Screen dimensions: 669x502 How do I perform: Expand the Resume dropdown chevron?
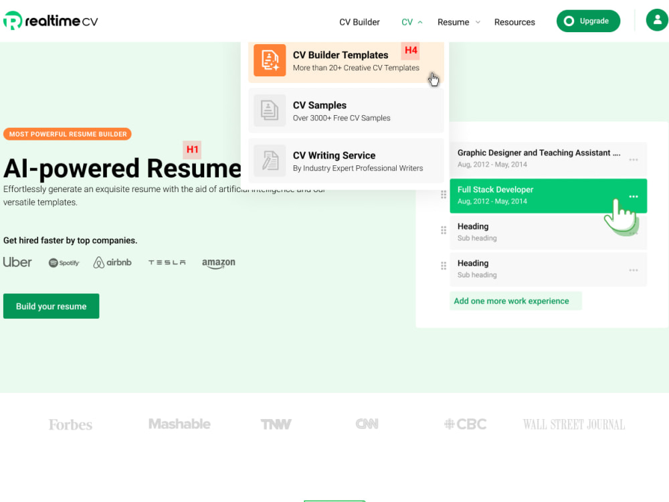point(478,22)
